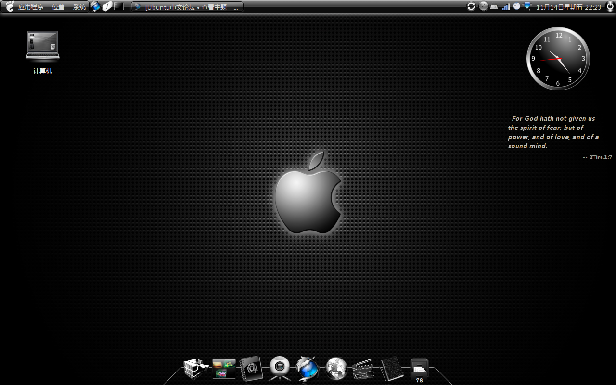The image size is (616, 385).
Task: Launch the blue globe browser from the top panel
Action: pyautogui.click(x=96, y=7)
